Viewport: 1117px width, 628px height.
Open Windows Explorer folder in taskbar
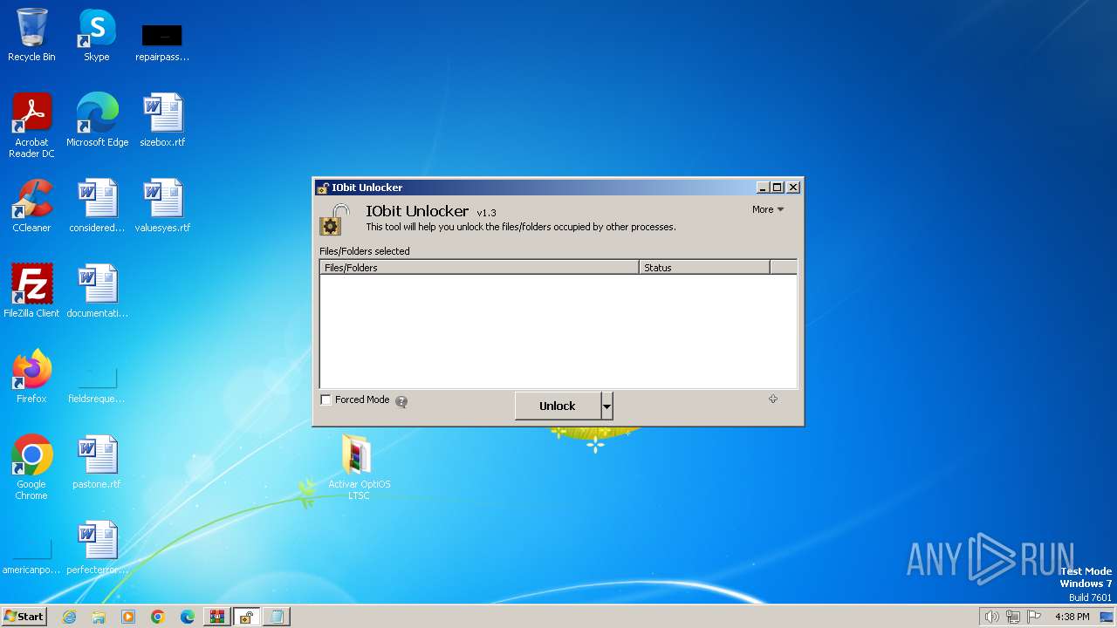(x=99, y=617)
